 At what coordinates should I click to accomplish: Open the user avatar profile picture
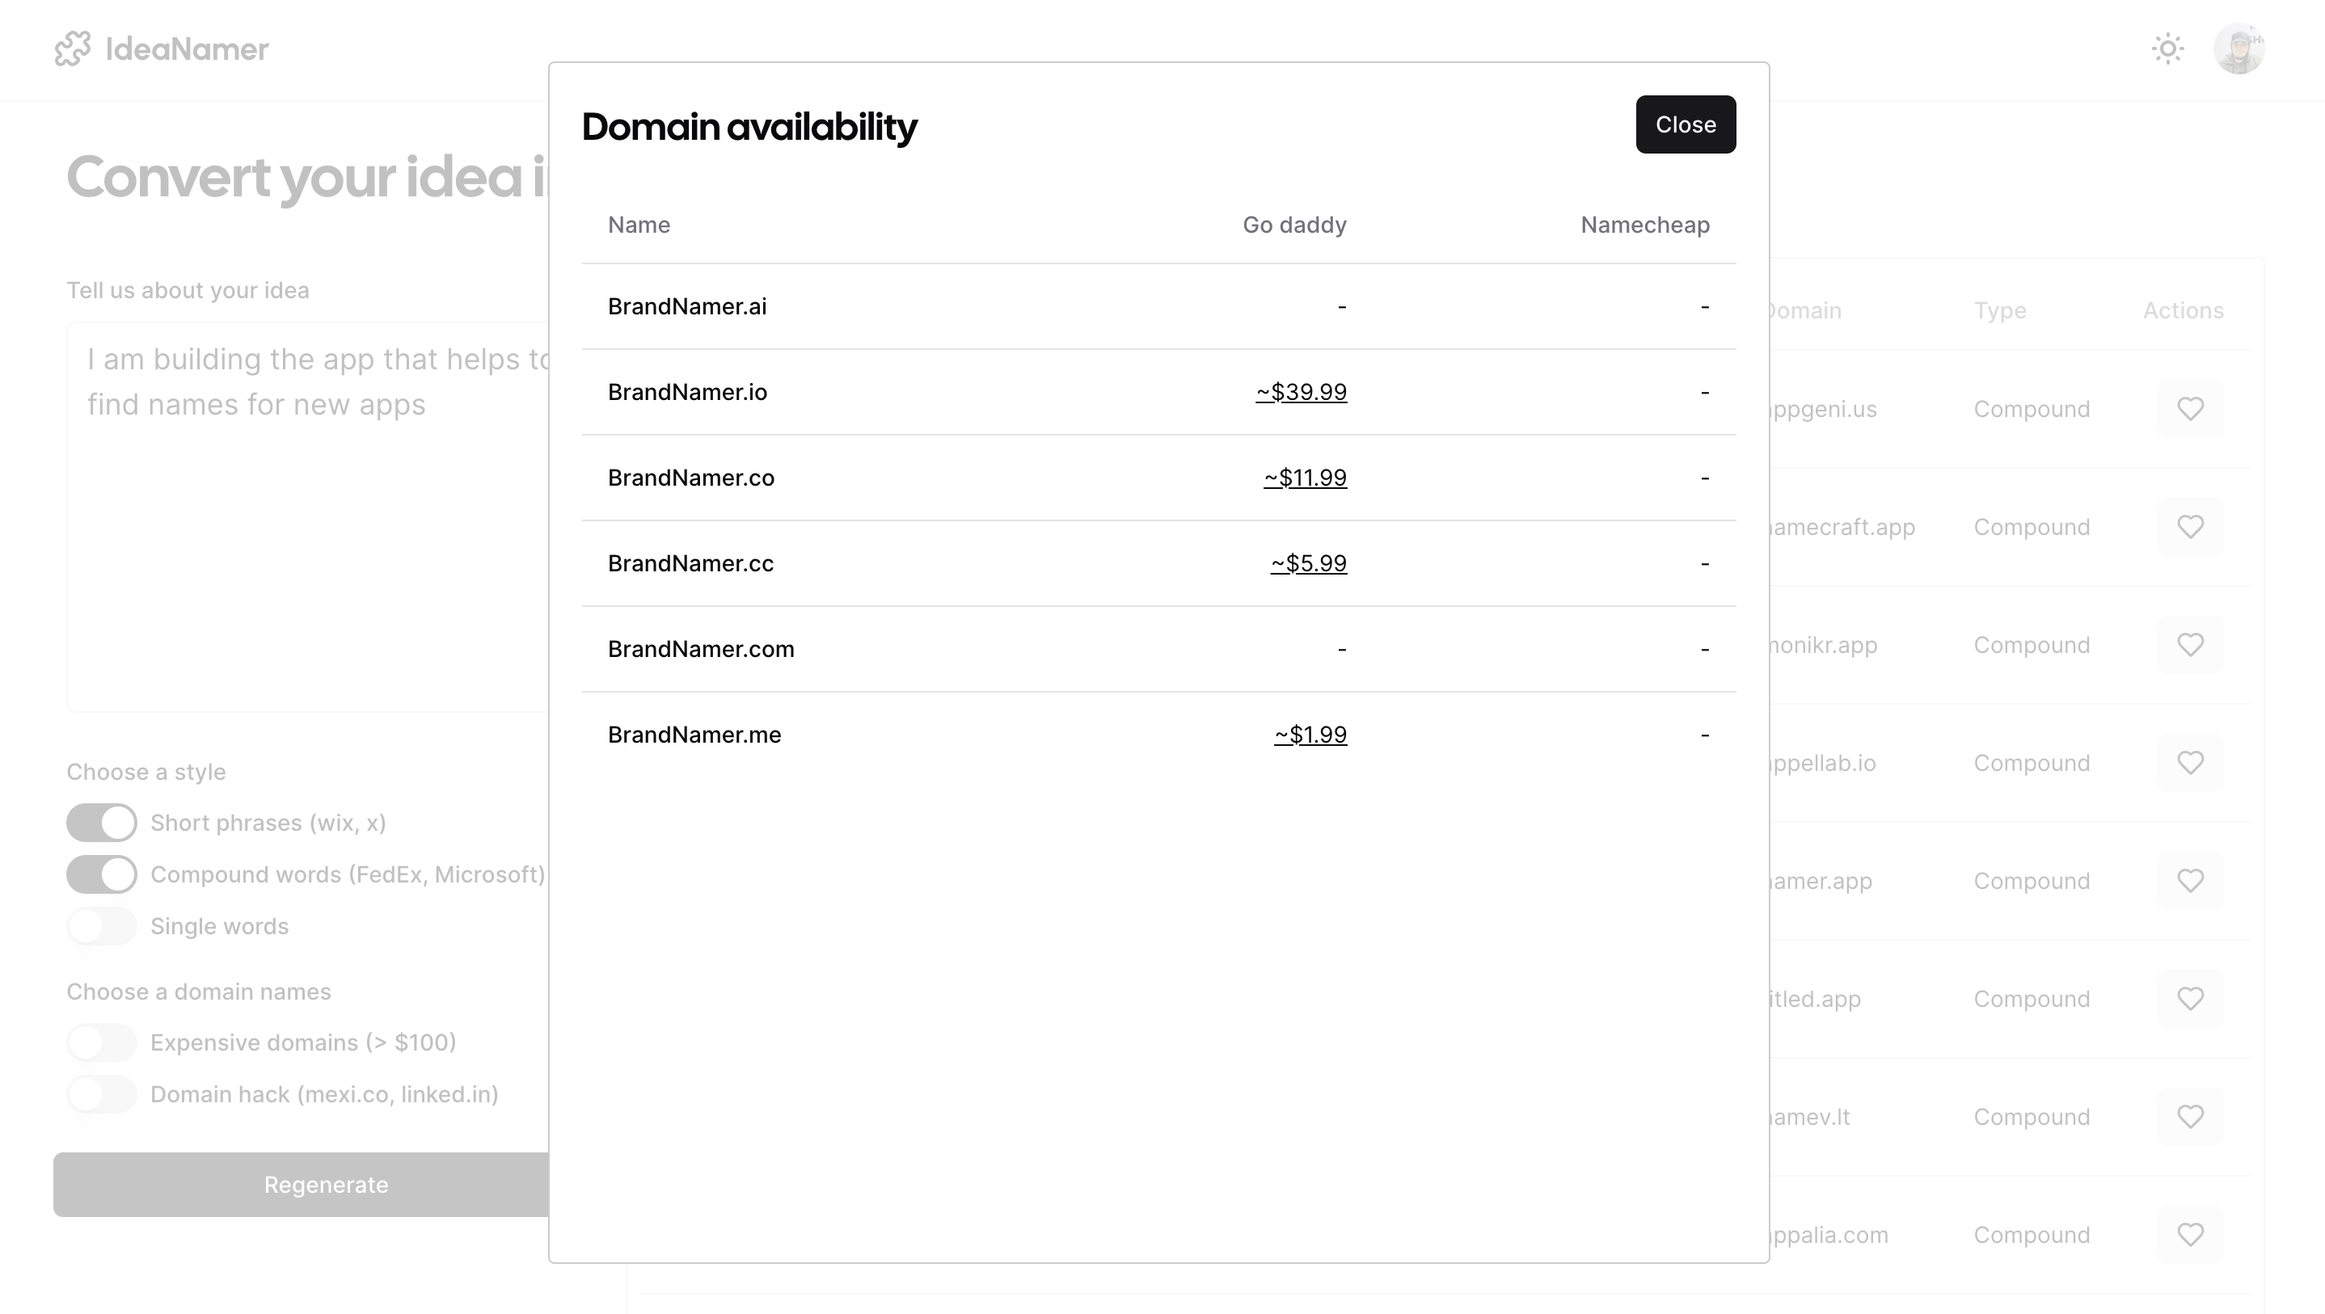coord(2238,48)
